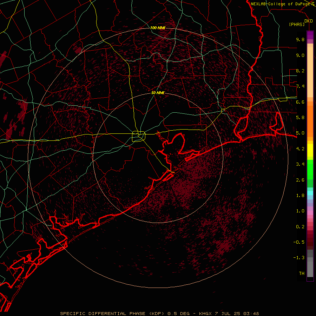Click the 1.8 scale value
316x316 pixels.
(300, 196)
